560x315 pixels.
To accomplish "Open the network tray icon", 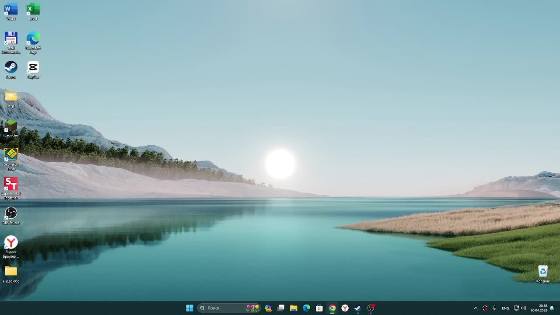I will coord(516,308).
